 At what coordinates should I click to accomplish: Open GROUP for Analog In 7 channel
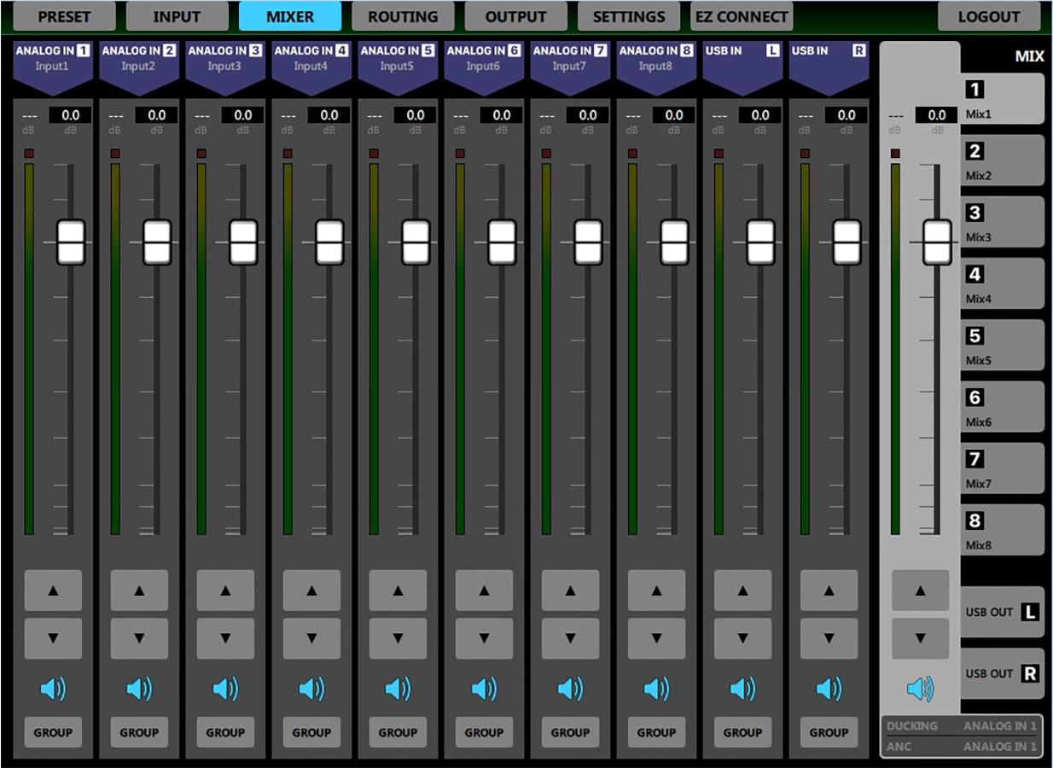[x=570, y=732]
